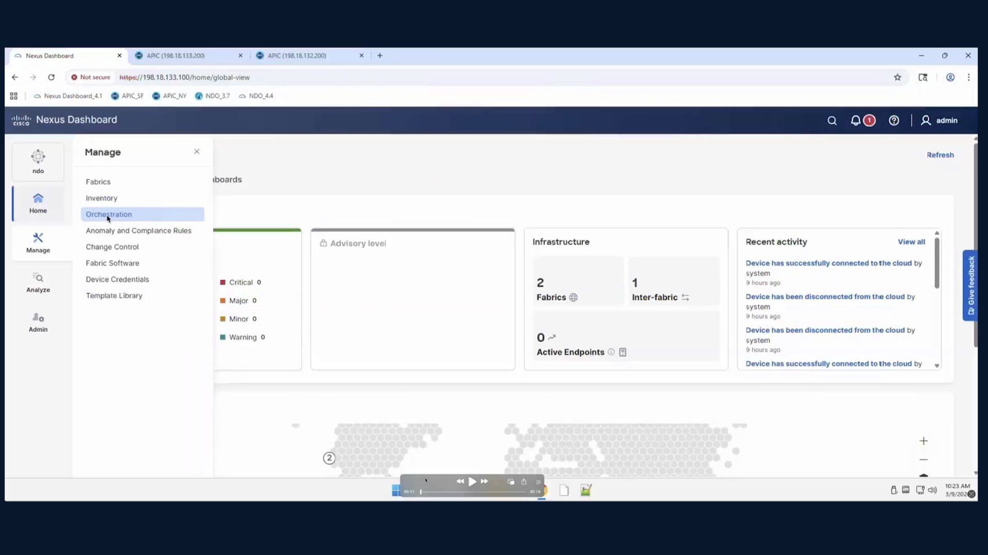Go to Home in the sidebar

tap(38, 203)
